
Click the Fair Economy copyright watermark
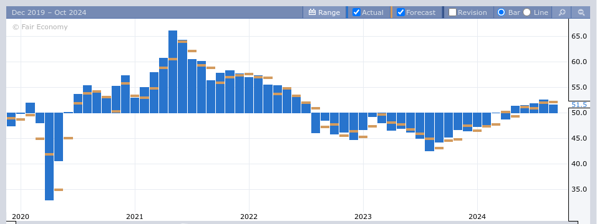click(x=40, y=27)
